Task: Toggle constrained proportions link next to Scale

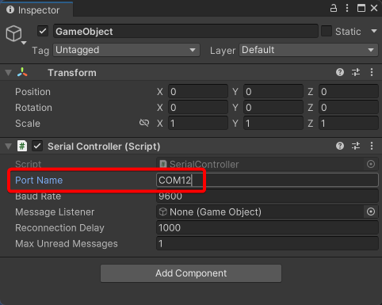Action: pyautogui.click(x=144, y=123)
